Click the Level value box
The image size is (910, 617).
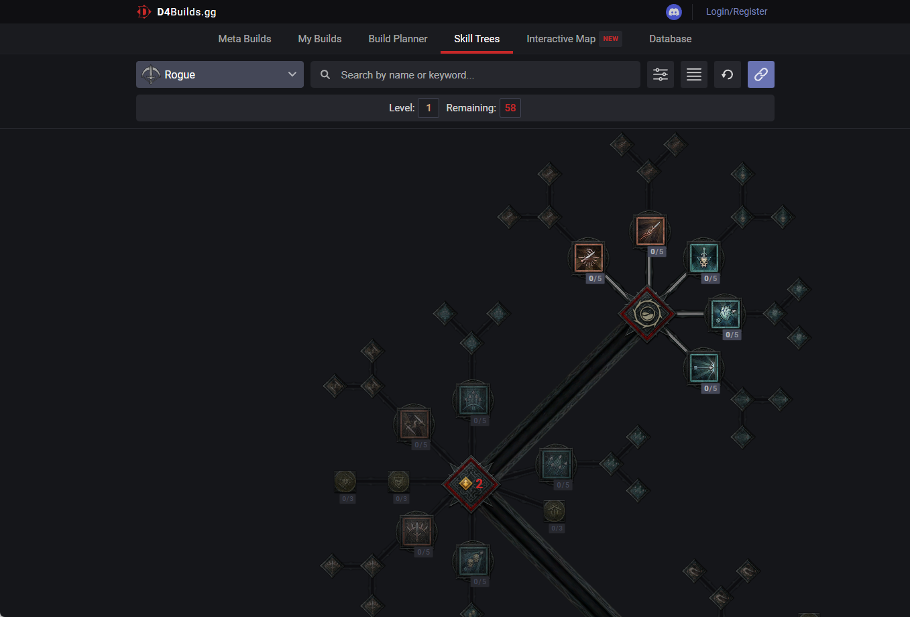(x=429, y=108)
